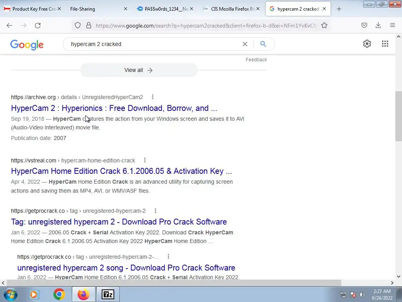Image resolution: width=402 pixels, height=302 pixels.
Task: Bookmark this page with the star
Action: 324,25
